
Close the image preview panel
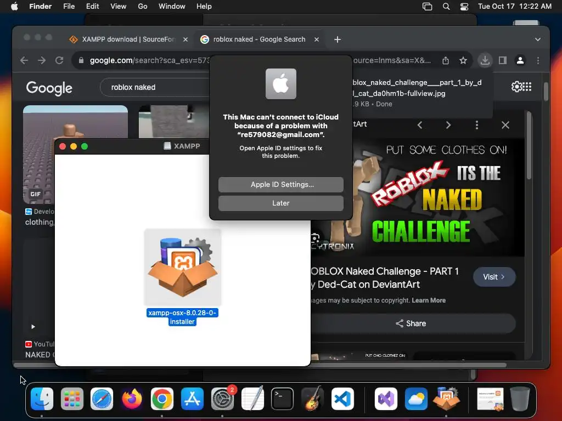pos(505,125)
